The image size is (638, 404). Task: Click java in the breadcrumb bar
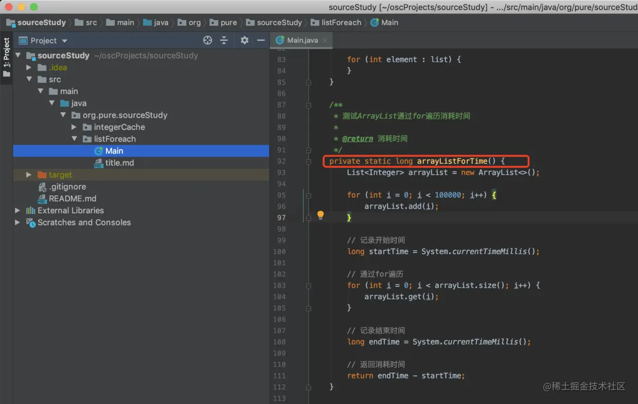[x=156, y=23]
